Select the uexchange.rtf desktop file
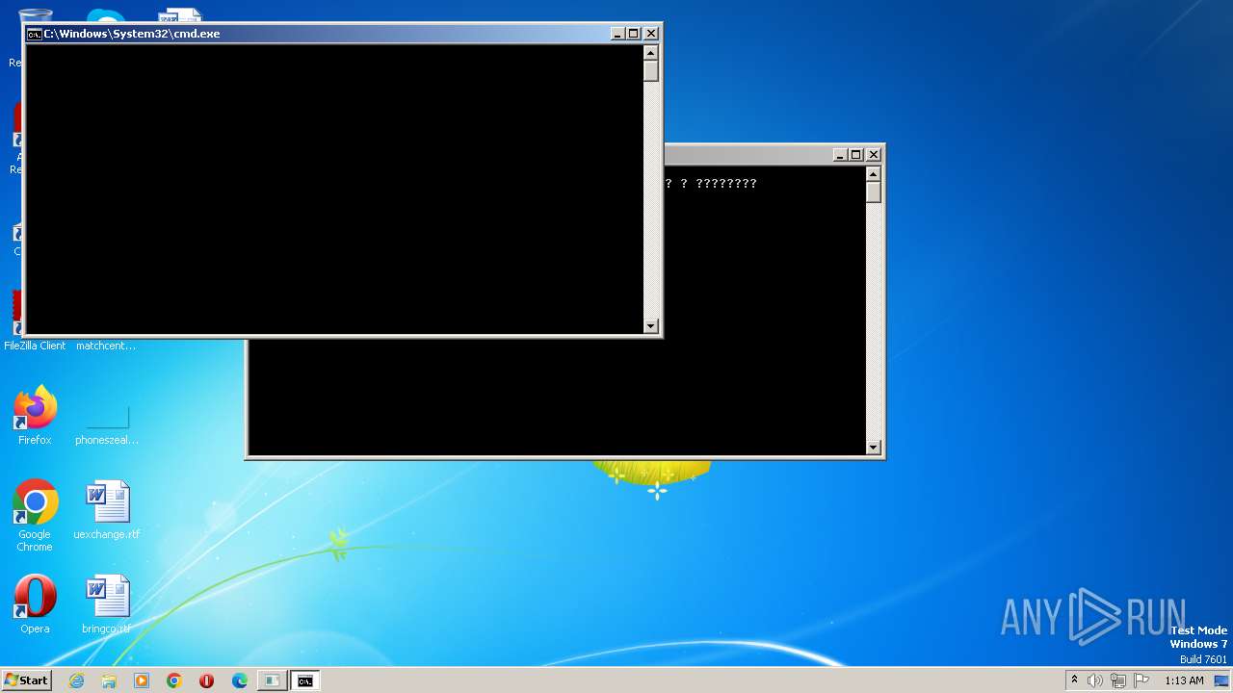1233x693 pixels. pyautogui.click(x=107, y=510)
